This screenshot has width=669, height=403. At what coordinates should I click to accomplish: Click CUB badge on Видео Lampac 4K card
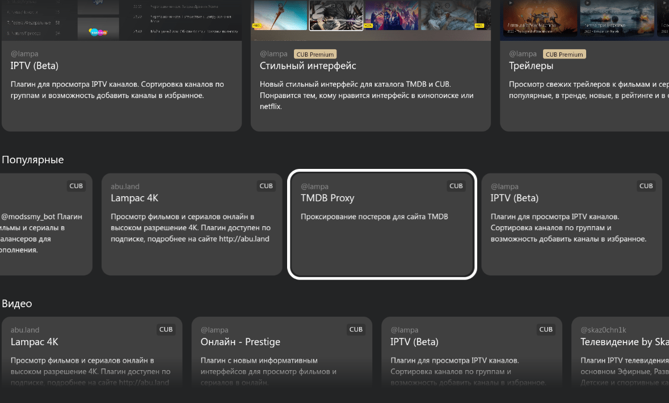click(166, 329)
